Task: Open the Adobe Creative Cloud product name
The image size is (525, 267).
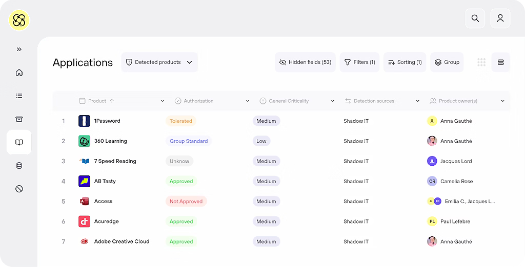Action: click(122, 241)
